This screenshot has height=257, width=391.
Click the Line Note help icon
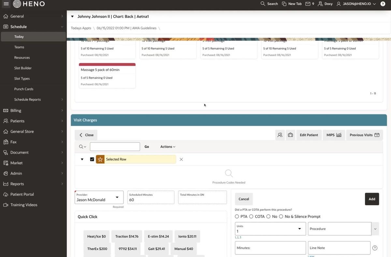point(375,248)
